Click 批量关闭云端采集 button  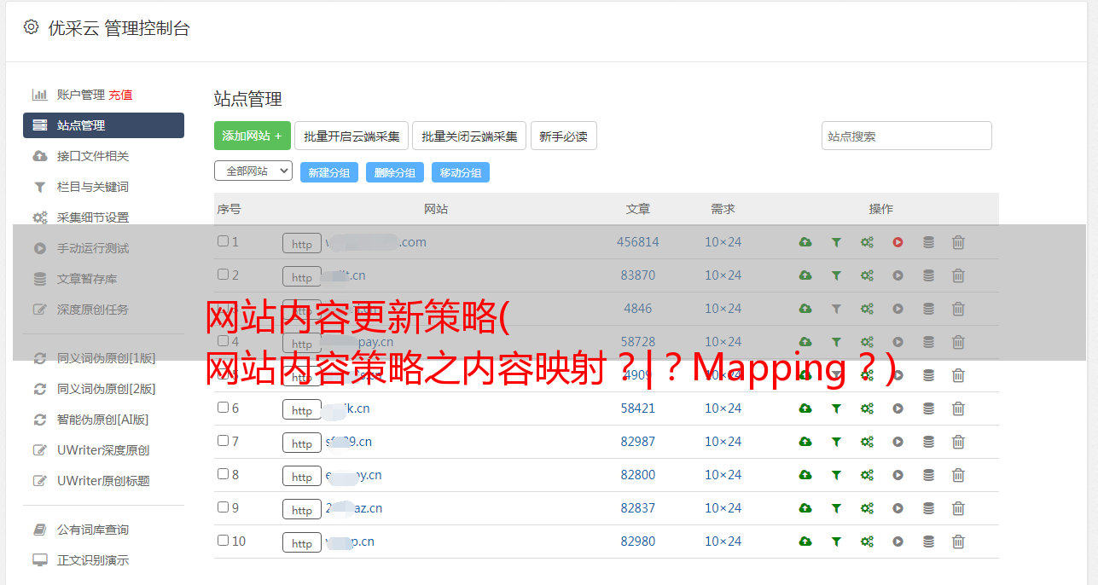coord(469,136)
